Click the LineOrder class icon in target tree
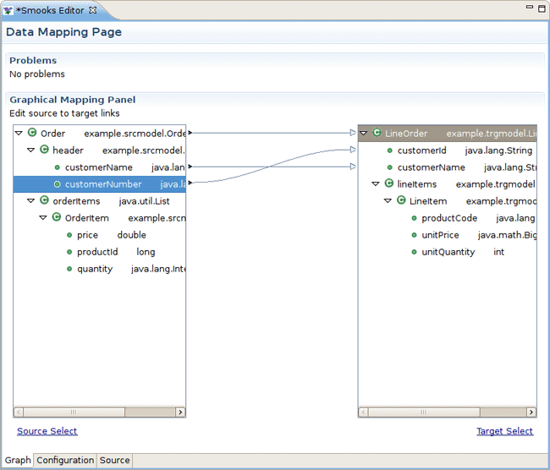The width and height of the screenshot is (550, 470). click(x=377, y=134)
